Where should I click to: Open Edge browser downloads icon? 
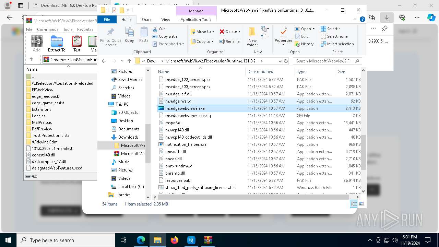[x=387, y=17]
